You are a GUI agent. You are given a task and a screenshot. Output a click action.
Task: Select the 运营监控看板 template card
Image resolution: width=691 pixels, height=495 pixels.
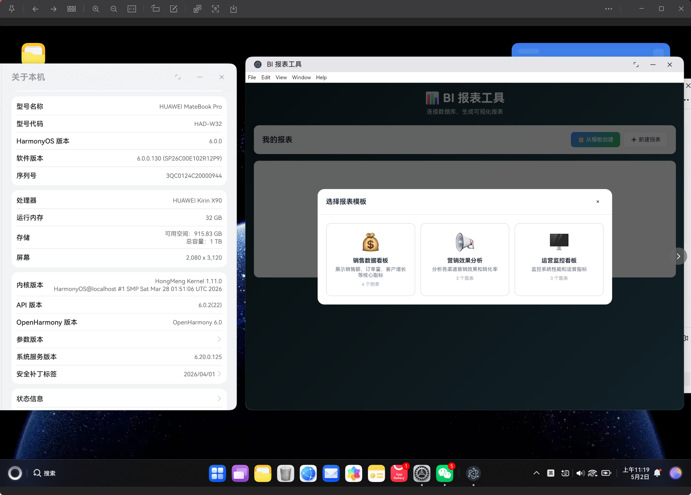pyautogui.click(x=559, y=259)
